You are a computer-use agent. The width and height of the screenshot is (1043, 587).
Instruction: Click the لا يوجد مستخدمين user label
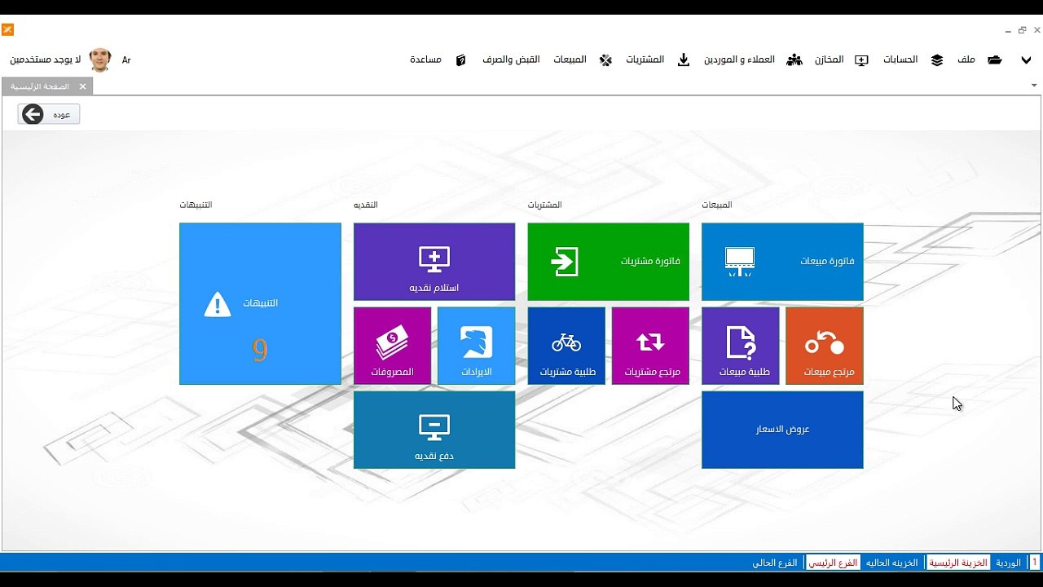45,60
